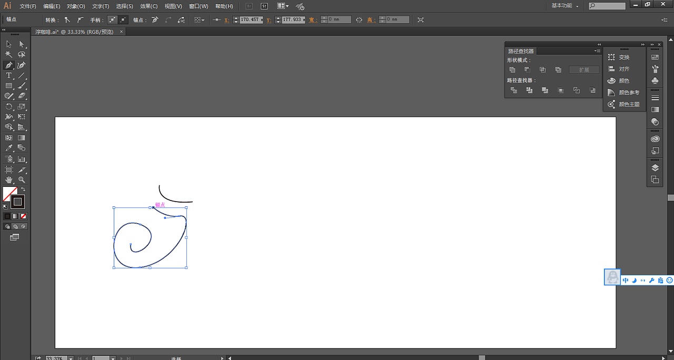Select the Artboard tool

point(9,169)
